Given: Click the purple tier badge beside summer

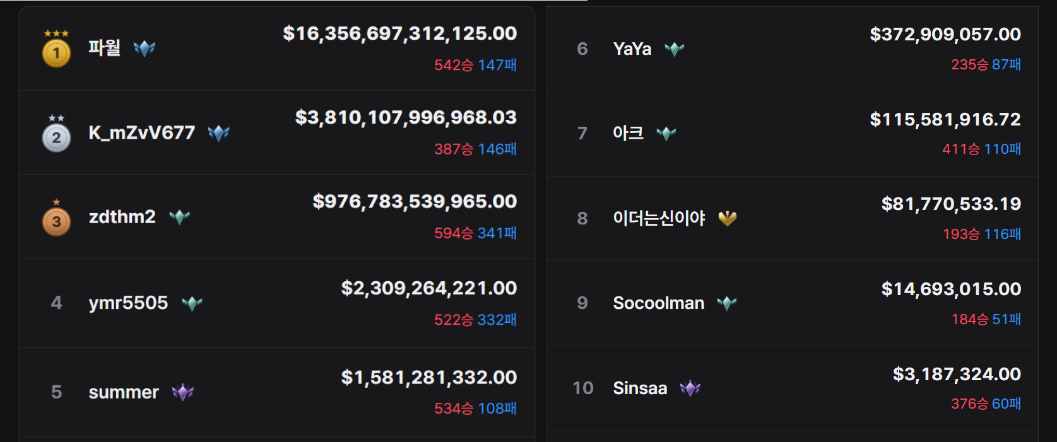Looking at the screenshot, I should (183, 392).
